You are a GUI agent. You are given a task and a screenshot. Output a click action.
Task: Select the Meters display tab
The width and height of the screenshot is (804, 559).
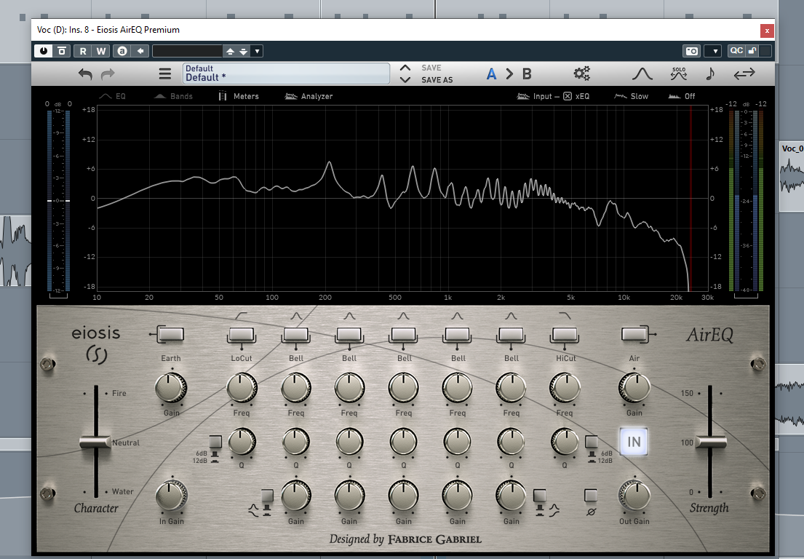239,96
